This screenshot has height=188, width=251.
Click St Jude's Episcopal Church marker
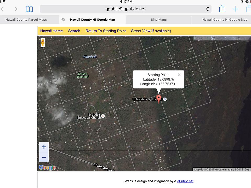(103, 116)
